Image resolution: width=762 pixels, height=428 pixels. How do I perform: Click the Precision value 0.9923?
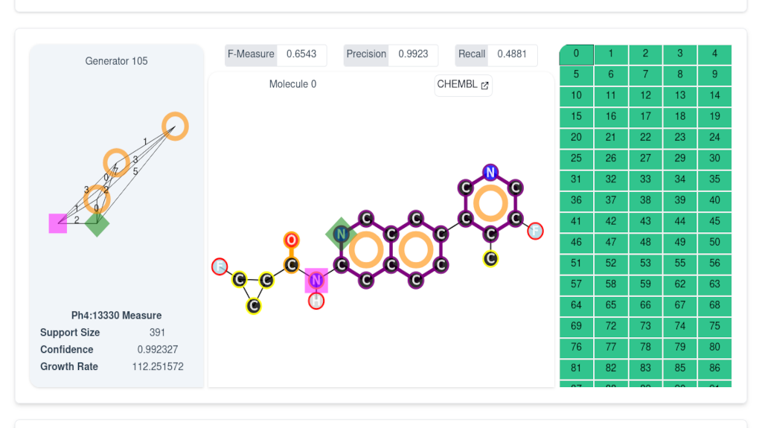[413, 54]
